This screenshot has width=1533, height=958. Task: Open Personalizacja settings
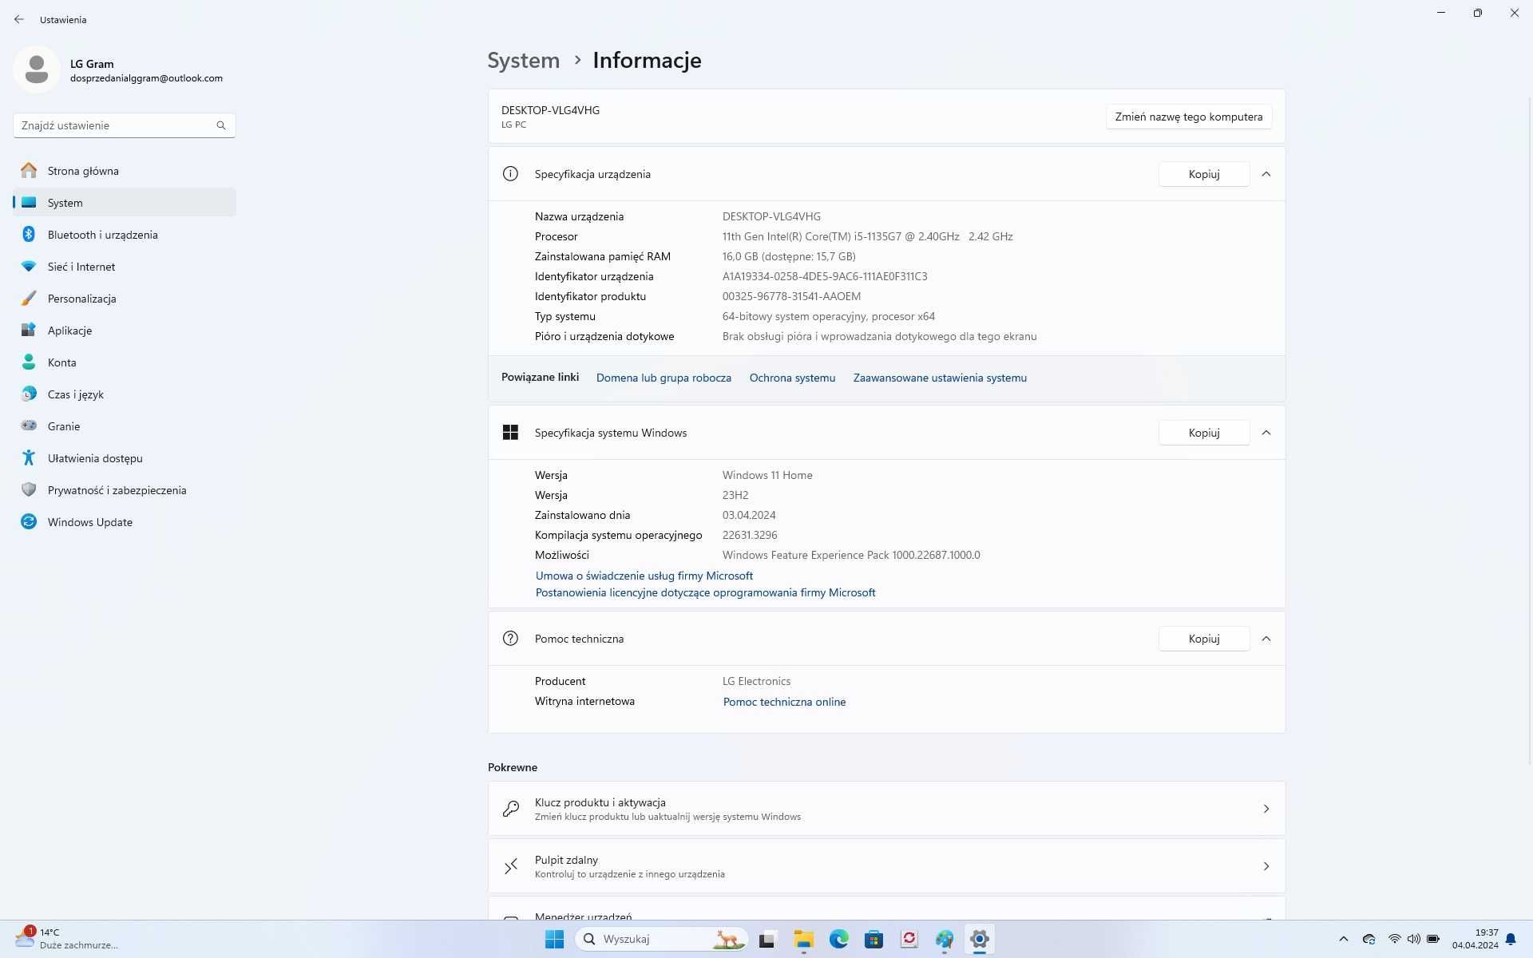tap(125, 299)
